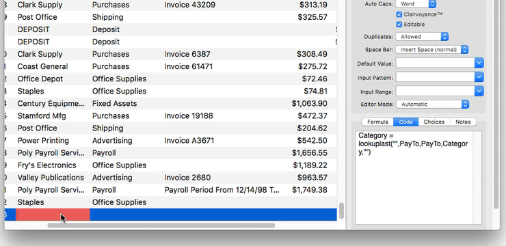Click the $72.46 amount cell
The image size is (506, 246).
pos(315,79)
